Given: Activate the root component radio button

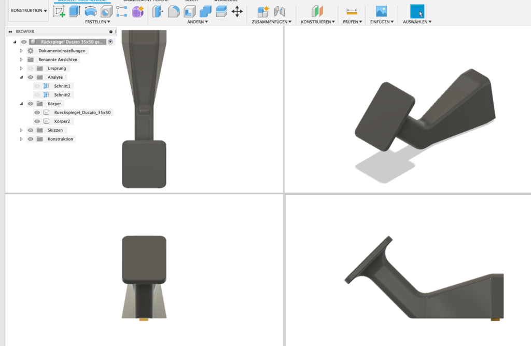Looking at the screenshot, I should (110, 41).
